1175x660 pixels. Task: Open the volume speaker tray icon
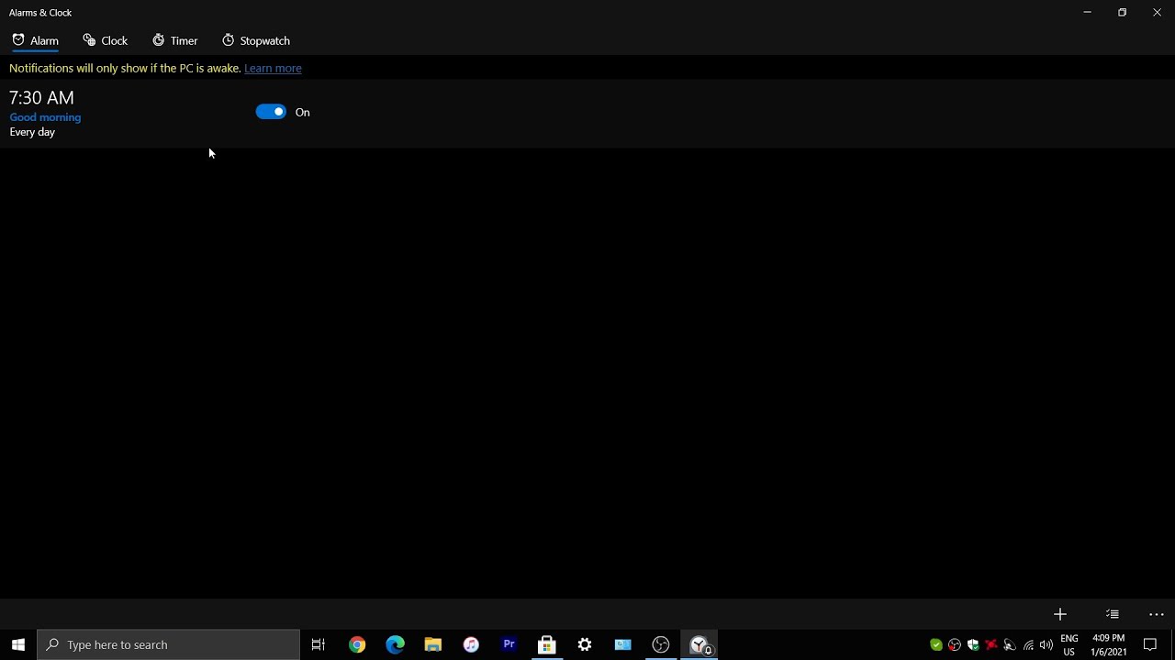(1046, 644)
